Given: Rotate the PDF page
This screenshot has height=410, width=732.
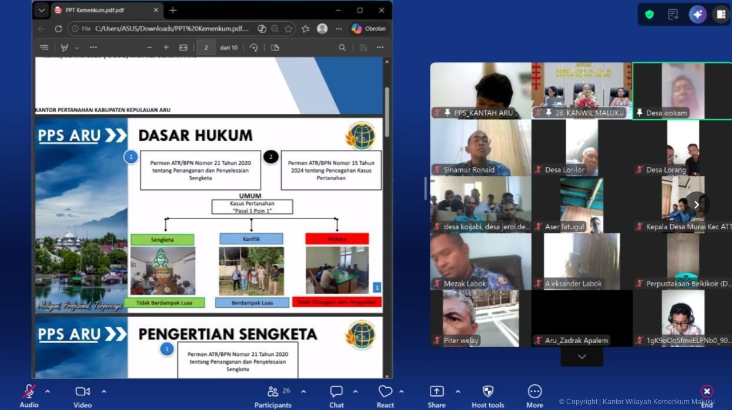Looking at the screenshot, I should (x=254, y=48).
